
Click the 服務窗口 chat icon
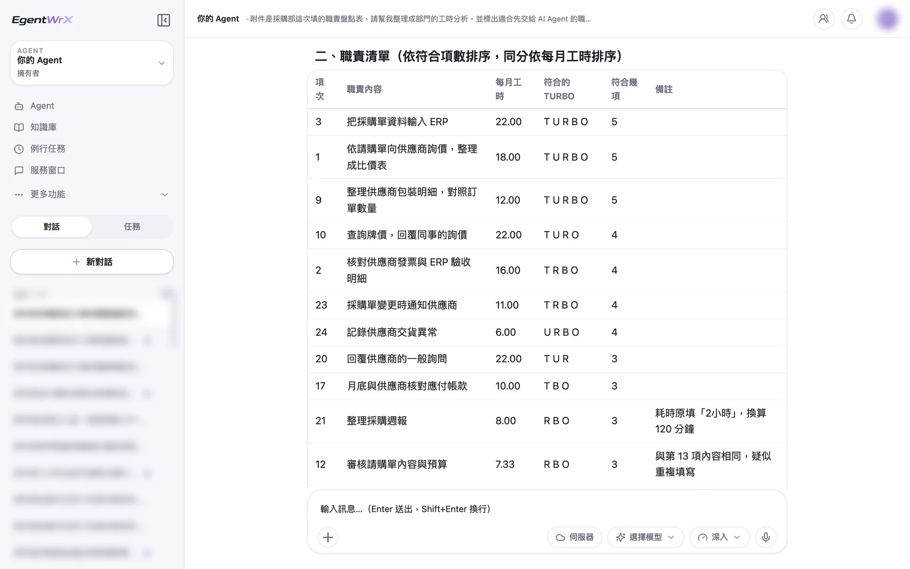(x=19, y=170)
